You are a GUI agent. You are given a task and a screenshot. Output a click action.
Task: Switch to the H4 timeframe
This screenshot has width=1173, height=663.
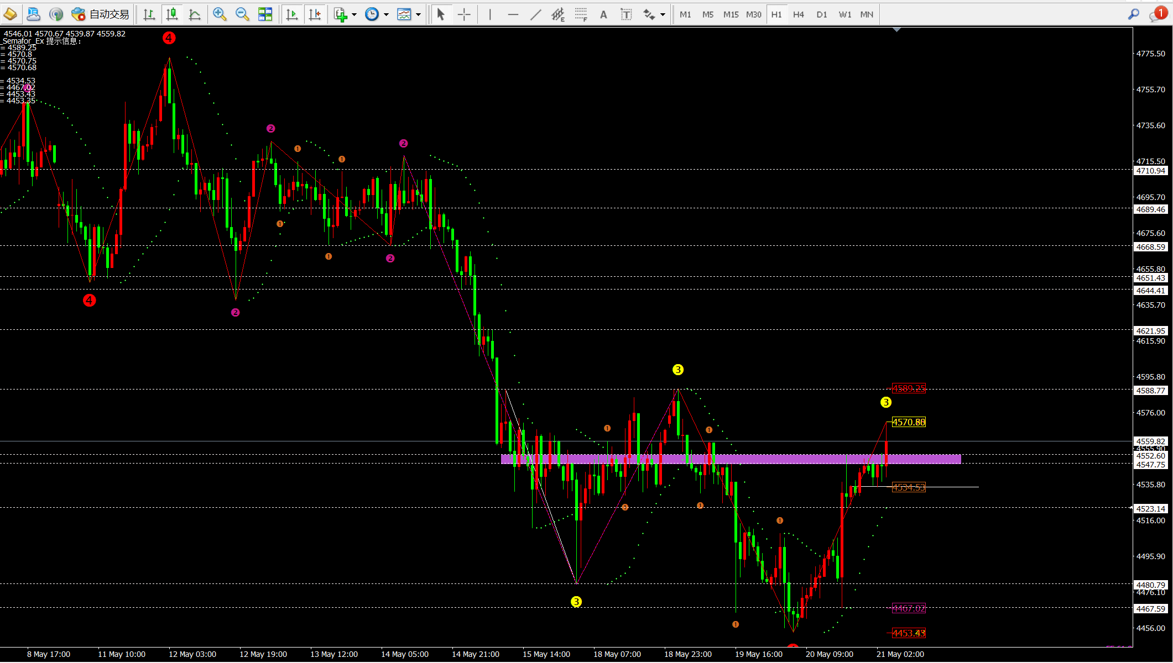(799, 14)
